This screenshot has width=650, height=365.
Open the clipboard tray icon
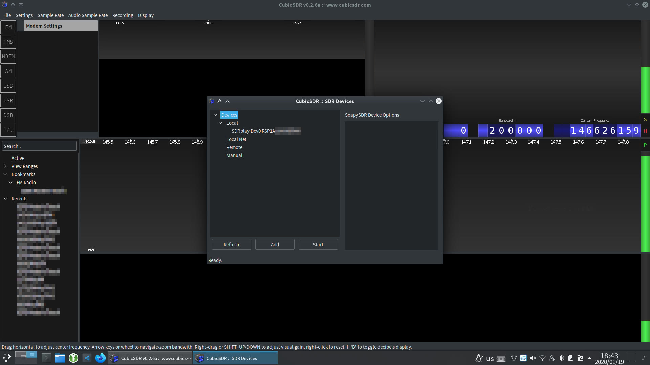[571, 358]
